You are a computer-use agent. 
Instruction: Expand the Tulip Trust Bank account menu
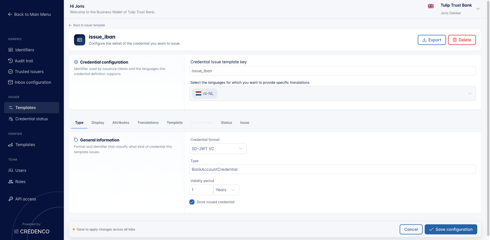pos(478,9)
